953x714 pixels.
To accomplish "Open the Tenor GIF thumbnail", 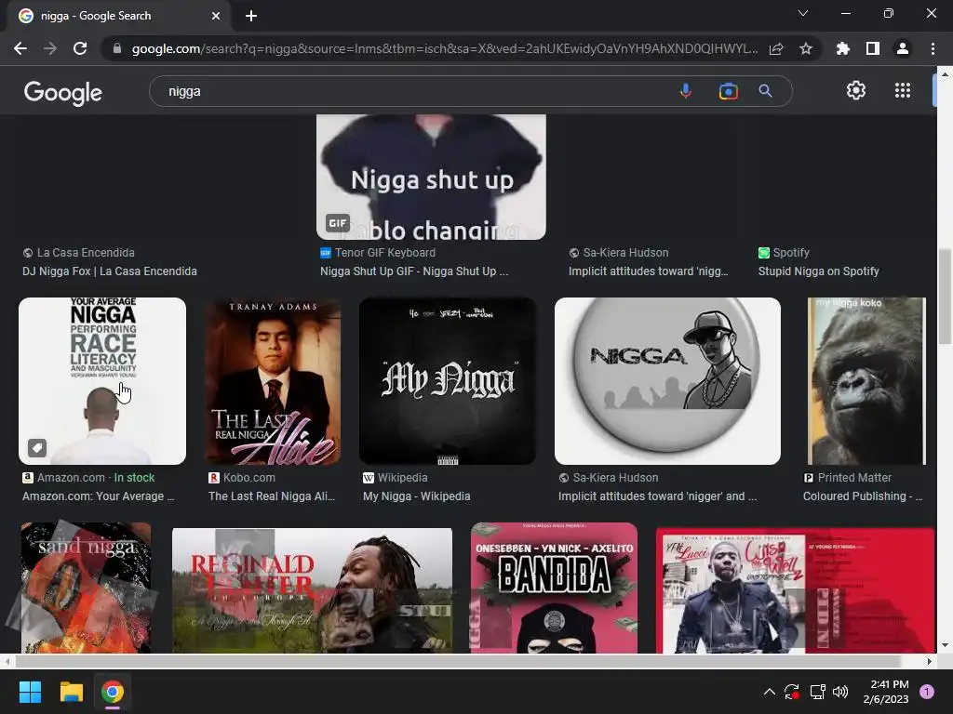I will point(431,177).
